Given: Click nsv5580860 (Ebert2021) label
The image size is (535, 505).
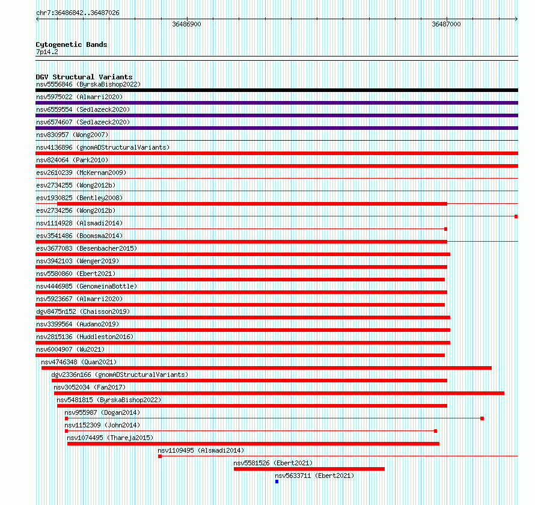Looking at the screenshot, I should pos(76,274).
